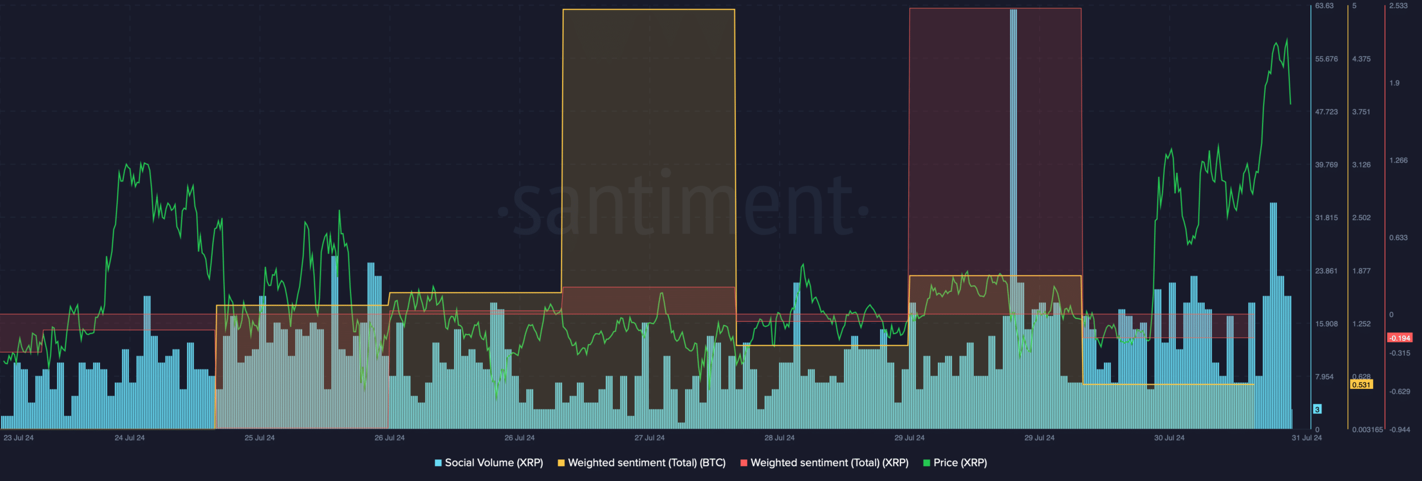Viewport: 1422px width, 481px height.
Task: Click the 30 Jul 24 date label
Action: coord(1169,438)
